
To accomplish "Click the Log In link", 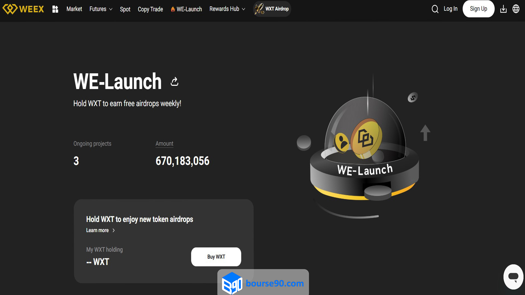I will 450,9.
